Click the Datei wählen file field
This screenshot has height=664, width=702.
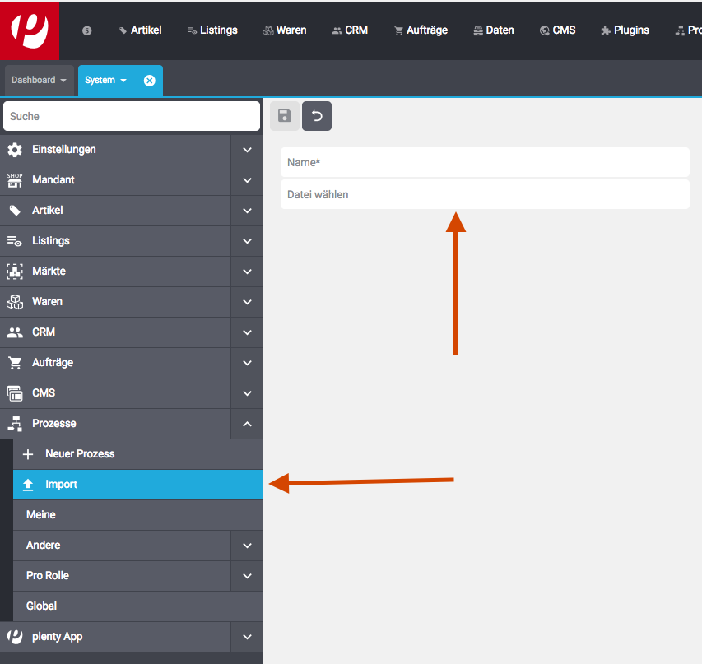[484, 195]
